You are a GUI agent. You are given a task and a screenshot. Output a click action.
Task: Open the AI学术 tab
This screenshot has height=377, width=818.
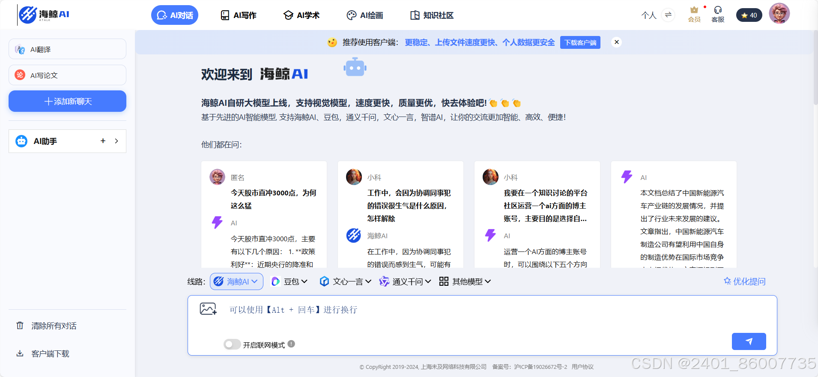click(302, 15)
